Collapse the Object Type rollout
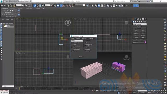Screen dimensions: 167x94 139,27
